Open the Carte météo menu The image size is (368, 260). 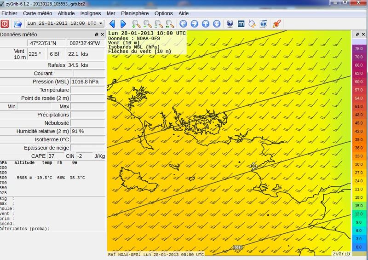pos(37,13)
